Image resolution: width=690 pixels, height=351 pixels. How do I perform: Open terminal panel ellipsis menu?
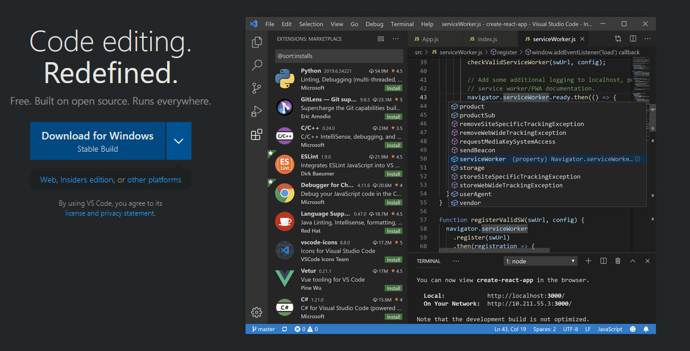coord(456,261)
